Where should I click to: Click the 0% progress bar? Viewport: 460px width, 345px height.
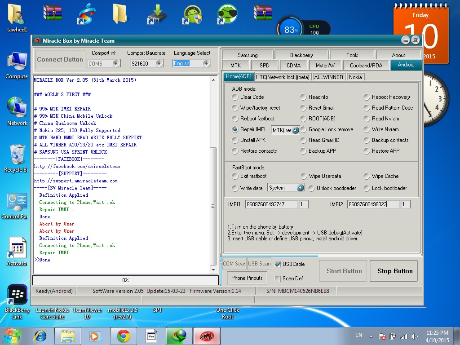pos(126,280)
